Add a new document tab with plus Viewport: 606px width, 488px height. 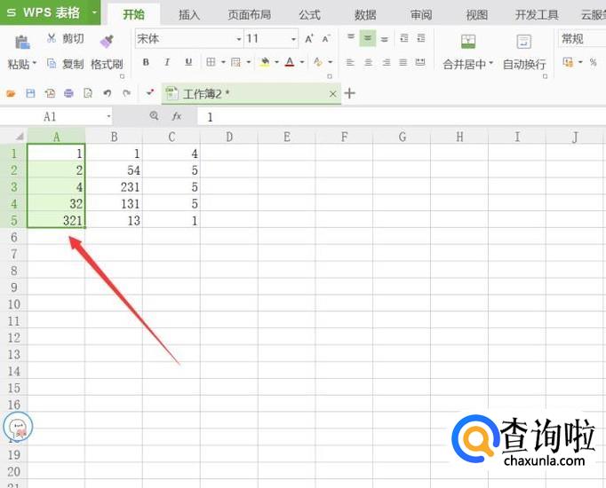pyautogui.click(x=349, y=93)
